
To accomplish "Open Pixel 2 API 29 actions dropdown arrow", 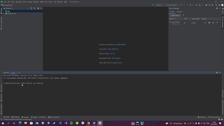I will pos(217,23).
